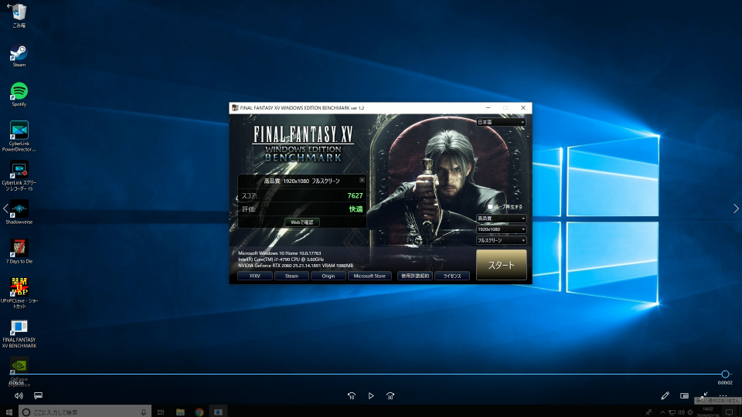Click the スタート start button

[x=501, y=265]
